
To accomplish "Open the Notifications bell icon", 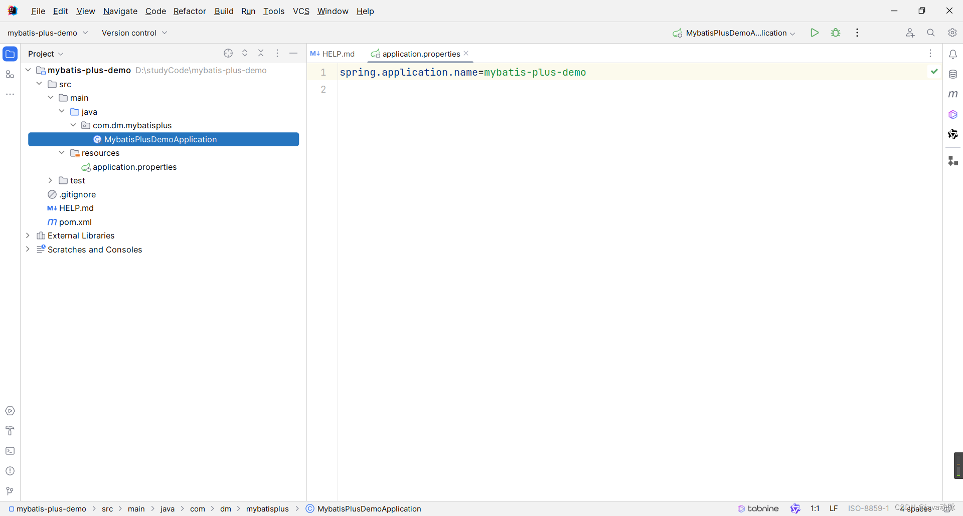I will [953, 54].
